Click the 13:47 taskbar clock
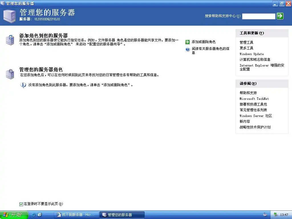The image size is (292, 219). point(284,215)
